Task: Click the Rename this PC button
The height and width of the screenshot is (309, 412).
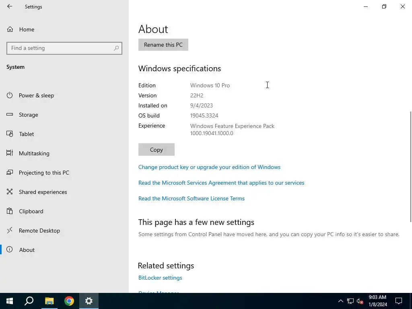Action: click(163, 45)
